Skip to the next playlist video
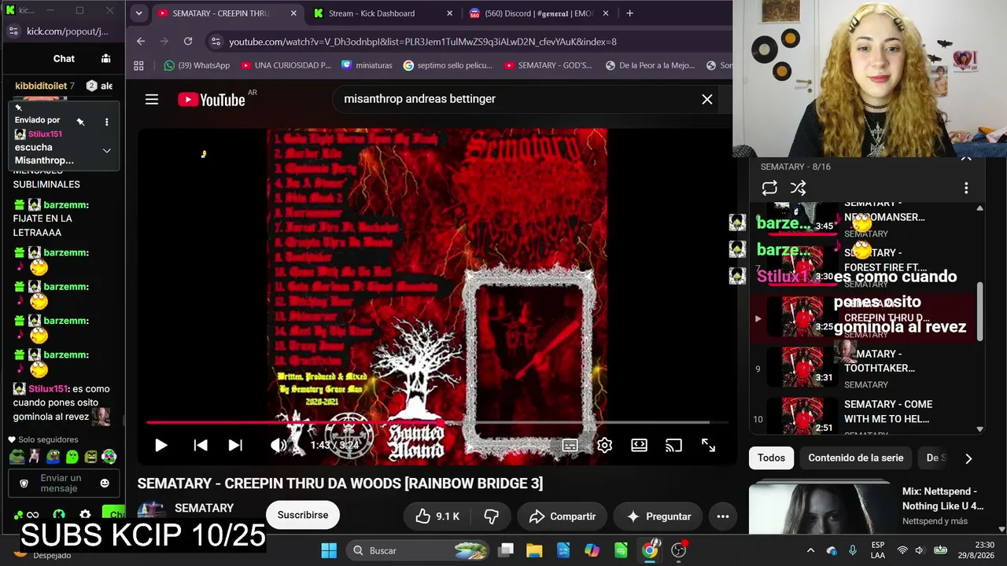Screen dimensions: 1007x566 point(235,446)
